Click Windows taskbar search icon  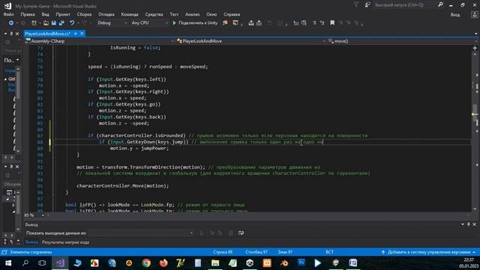tap(25, 263)
